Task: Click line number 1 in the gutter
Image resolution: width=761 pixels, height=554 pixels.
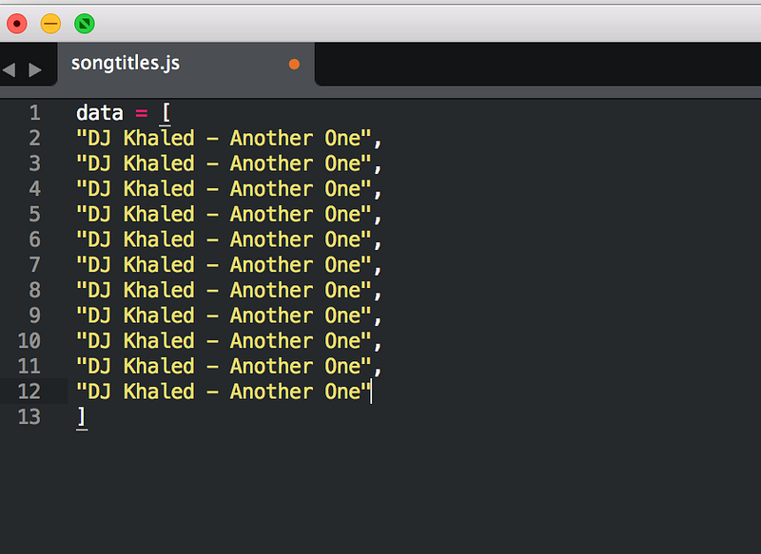Action: click(34, 113)
